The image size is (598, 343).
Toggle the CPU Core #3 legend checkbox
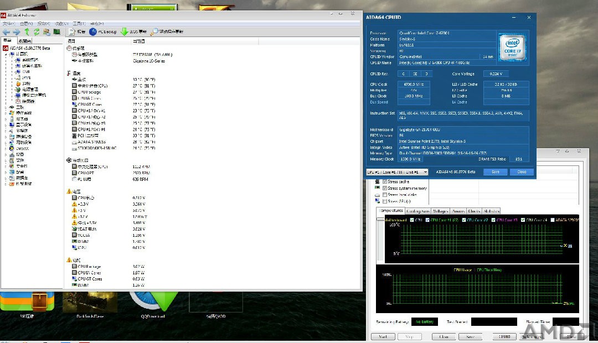493,220
